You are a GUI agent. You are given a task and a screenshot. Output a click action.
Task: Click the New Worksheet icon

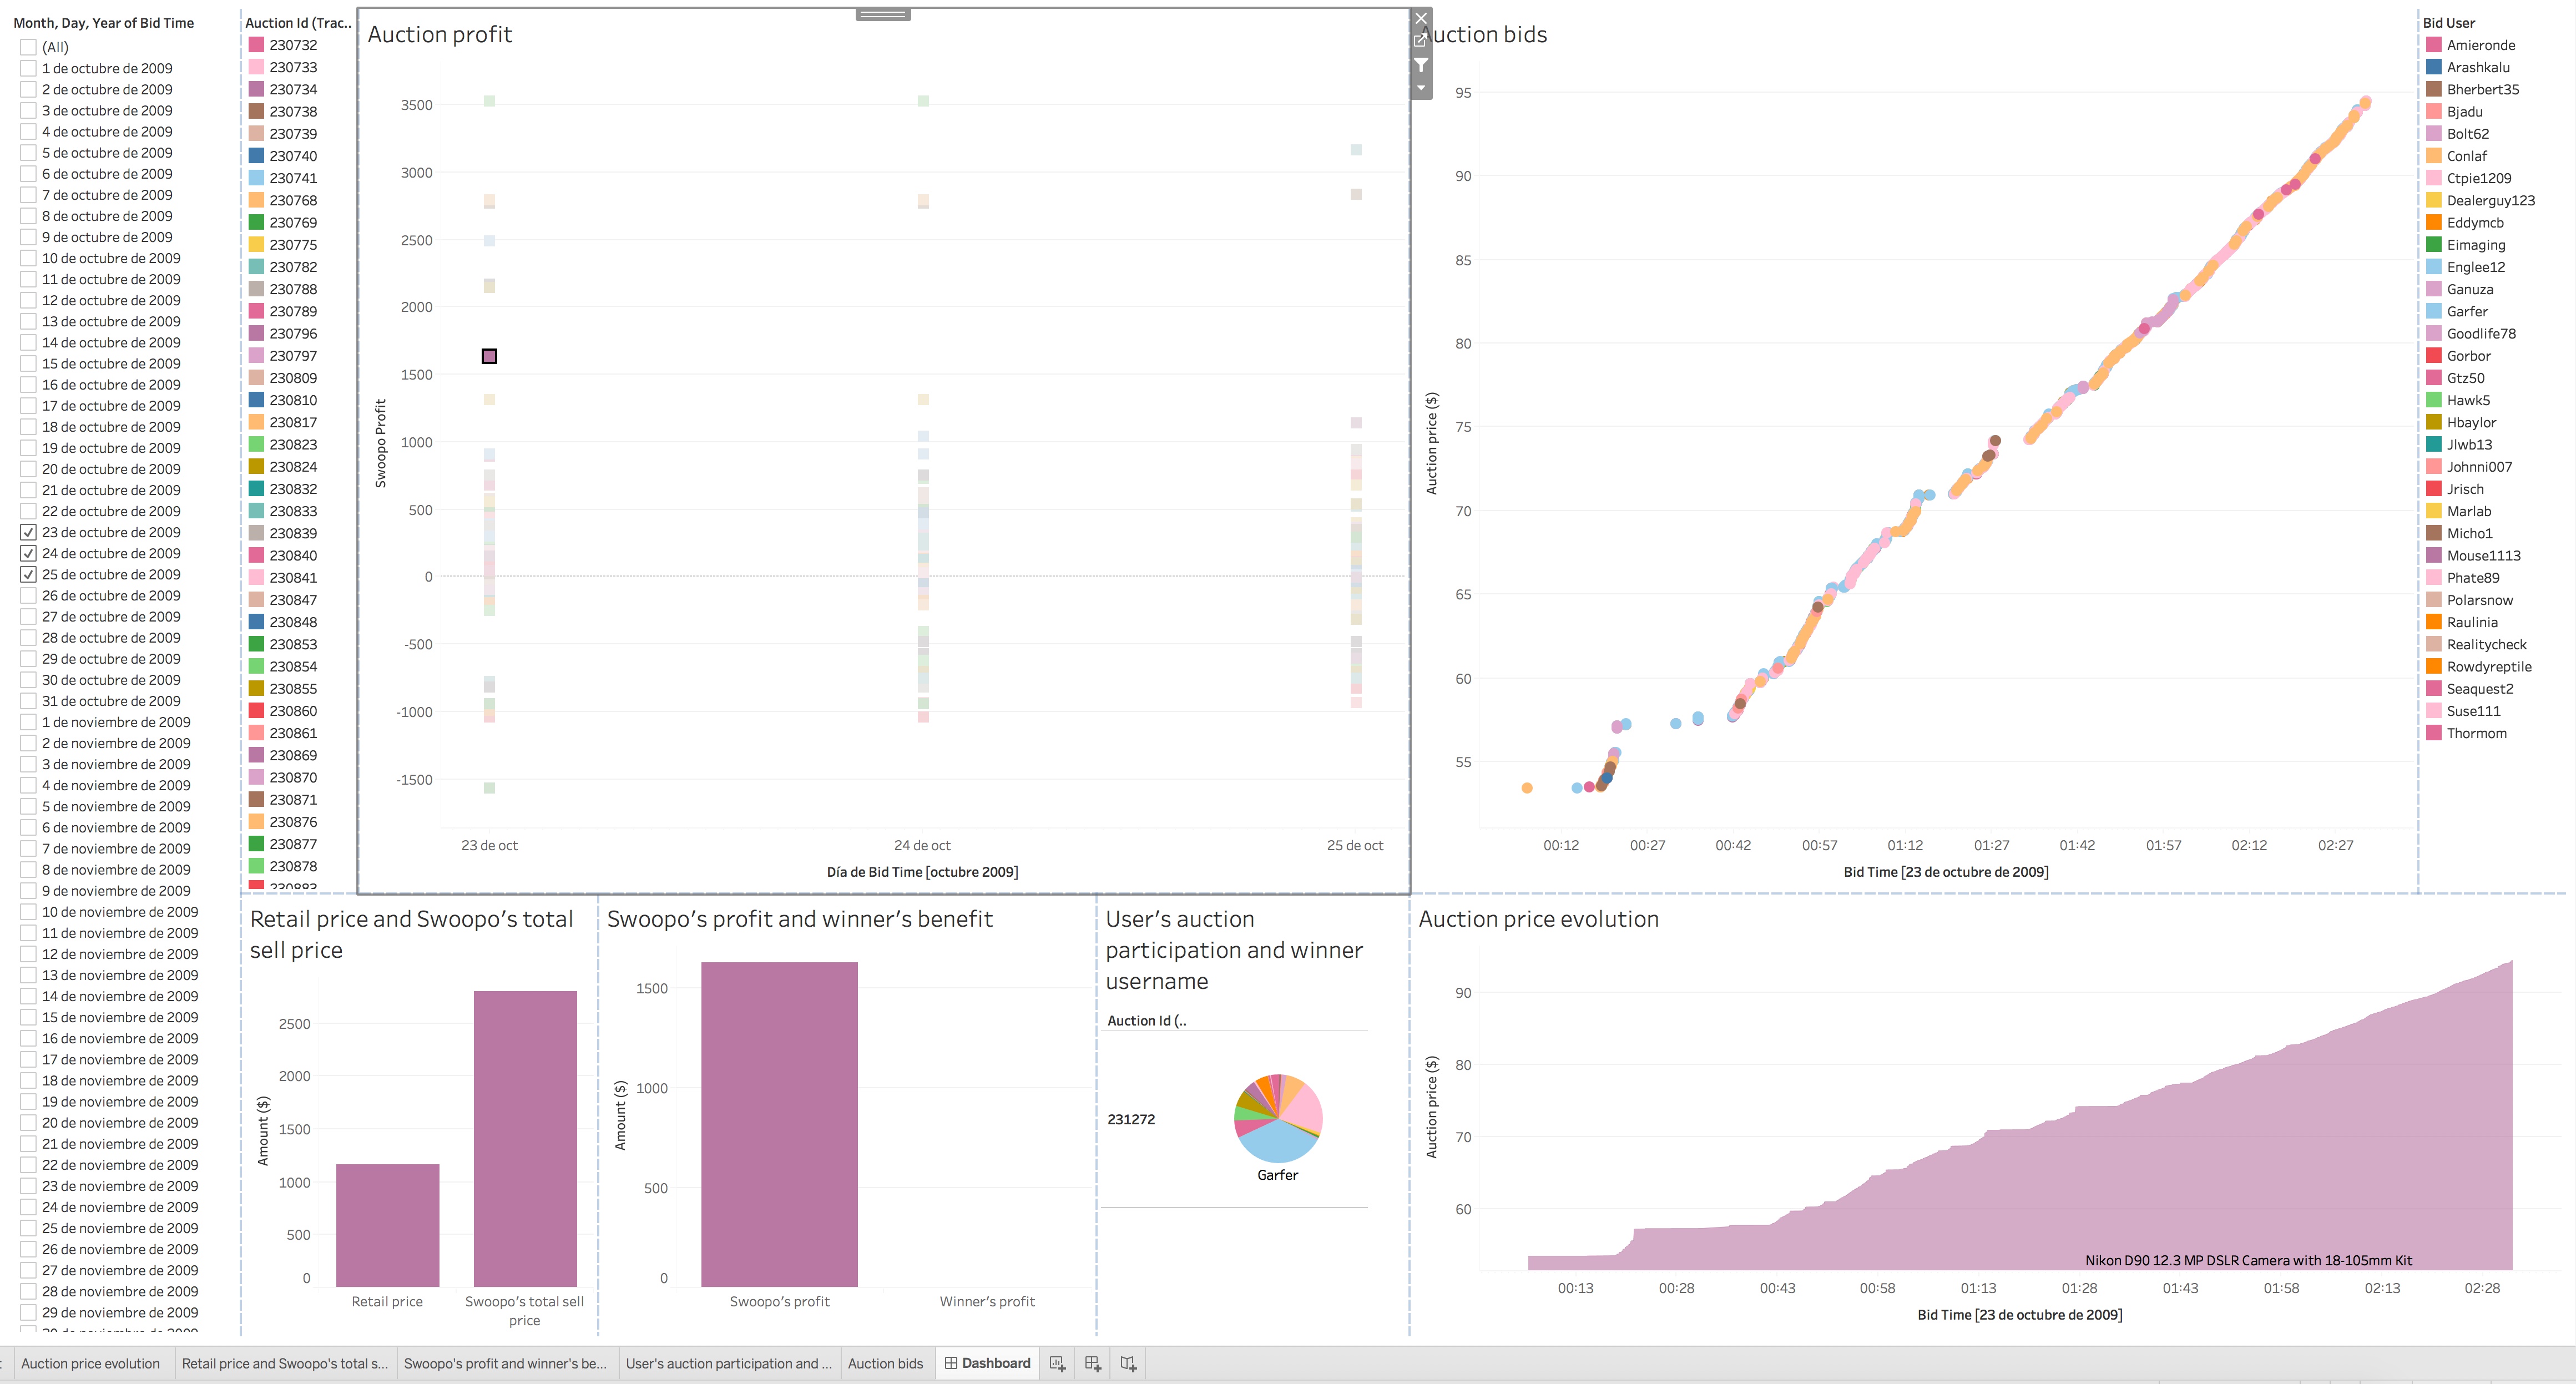pyautogui.click(x=1057, y=1363)
